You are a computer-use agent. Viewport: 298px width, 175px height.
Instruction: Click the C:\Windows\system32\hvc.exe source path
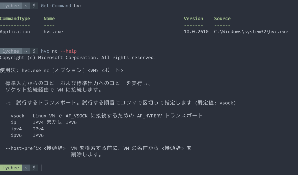(x=251, y=32)
